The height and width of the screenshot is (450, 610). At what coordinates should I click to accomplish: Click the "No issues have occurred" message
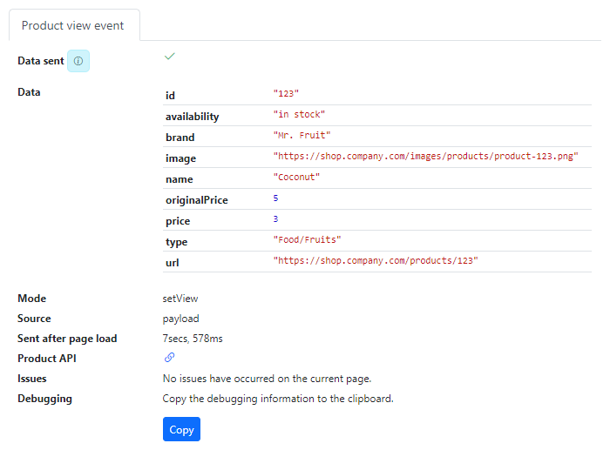(267, 379)
